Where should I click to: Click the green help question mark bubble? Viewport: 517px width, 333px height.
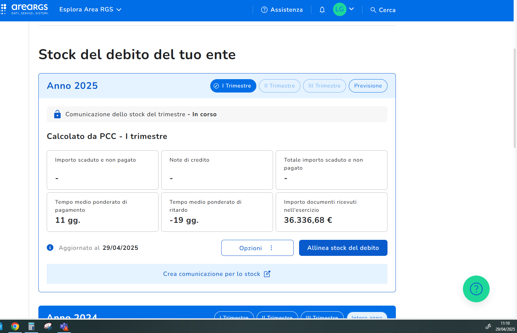(476, 289)
